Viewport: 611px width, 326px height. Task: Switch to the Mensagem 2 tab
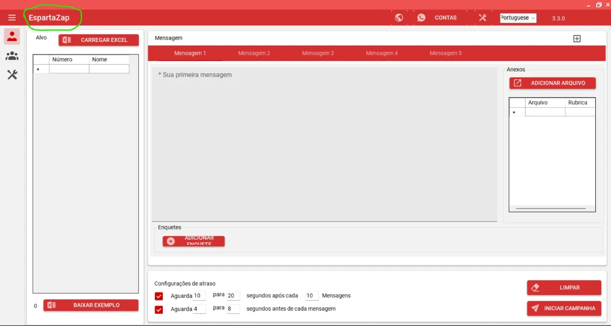pos(254,53)
